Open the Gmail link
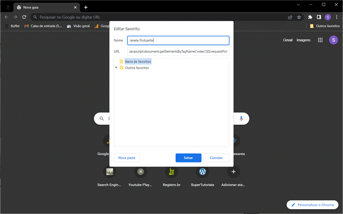Screen dimensions: 343x214 click(288, 40)
